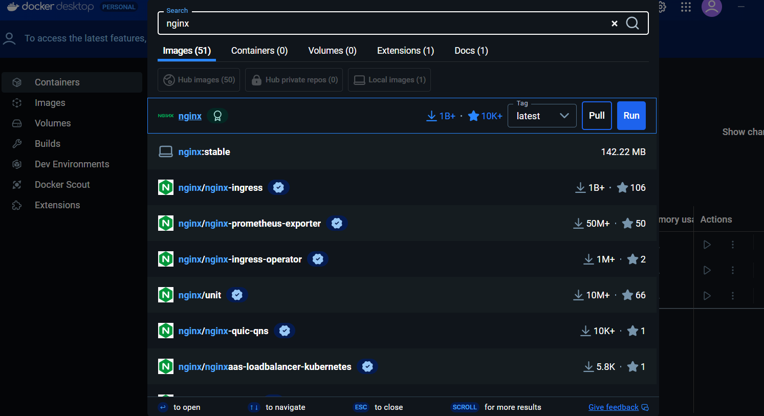Toggle the Local images (1) filter
This screenshot has width=764, height=416.
(x=389, y=80)
